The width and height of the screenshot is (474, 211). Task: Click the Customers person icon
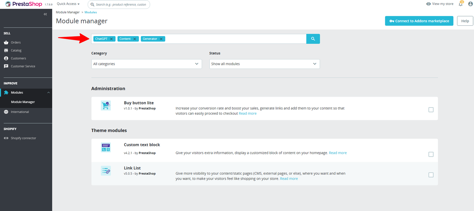6,58
